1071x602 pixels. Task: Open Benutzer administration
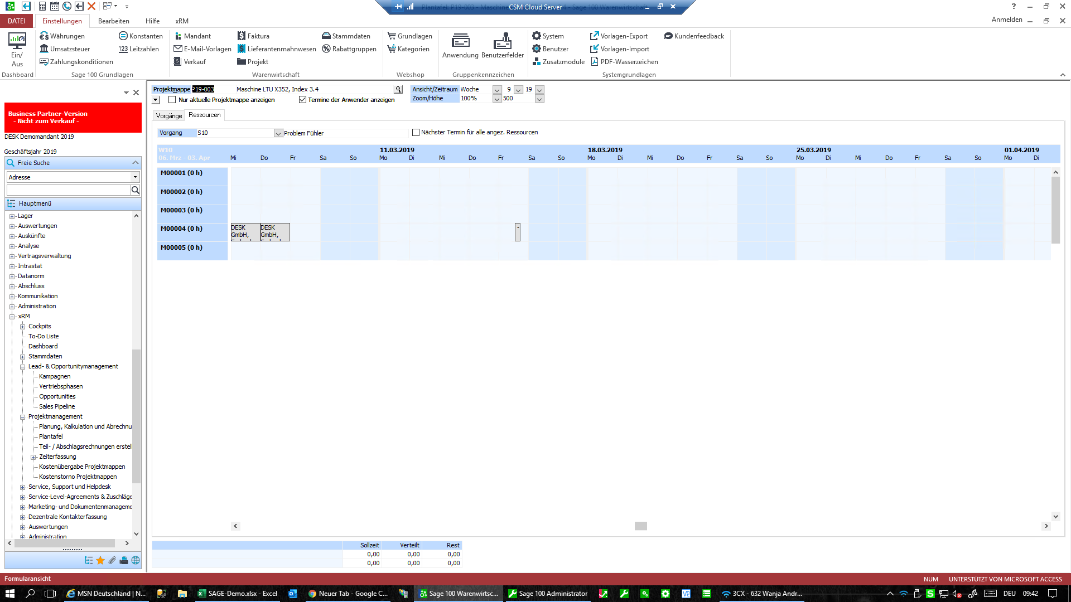point(550,49)
